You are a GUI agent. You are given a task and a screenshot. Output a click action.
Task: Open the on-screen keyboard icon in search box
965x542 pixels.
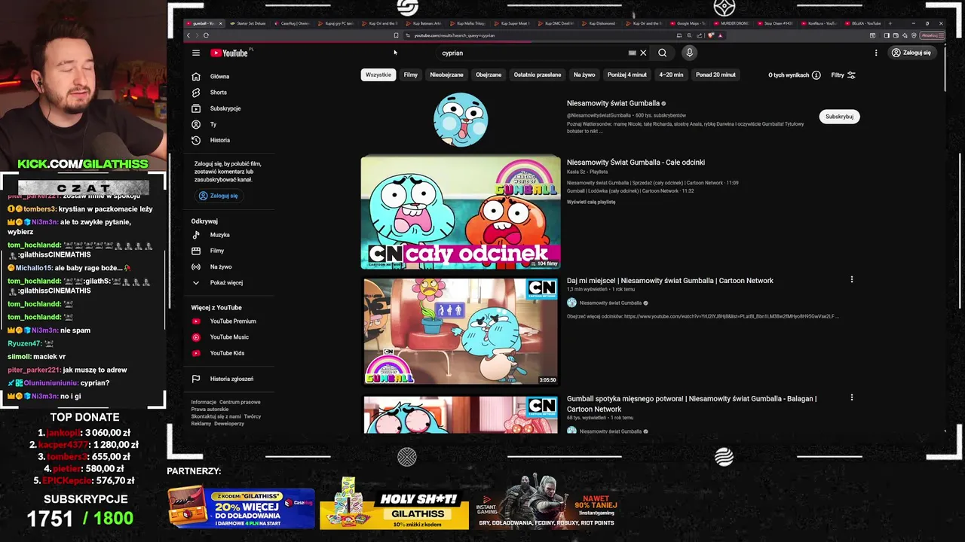(632, 53)
